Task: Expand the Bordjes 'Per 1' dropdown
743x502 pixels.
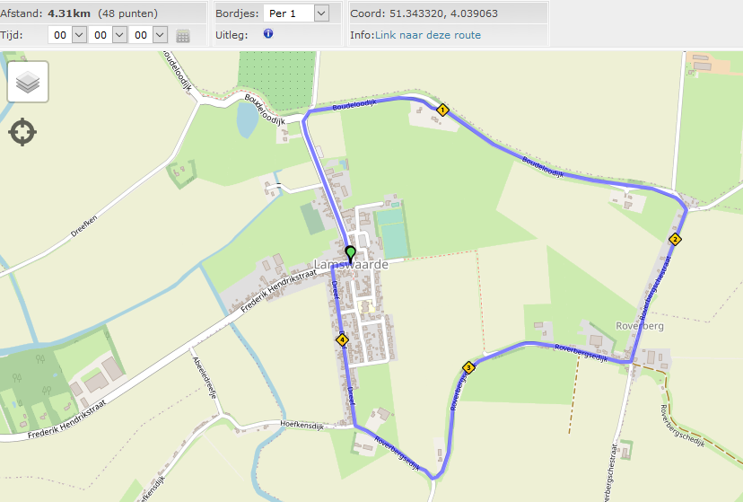Action: tap(320, 13)
